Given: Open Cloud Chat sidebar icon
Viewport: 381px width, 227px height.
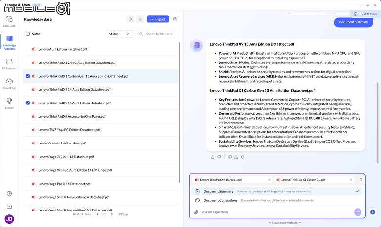Looking at the screenshot, I should click(x=9, y=83).
